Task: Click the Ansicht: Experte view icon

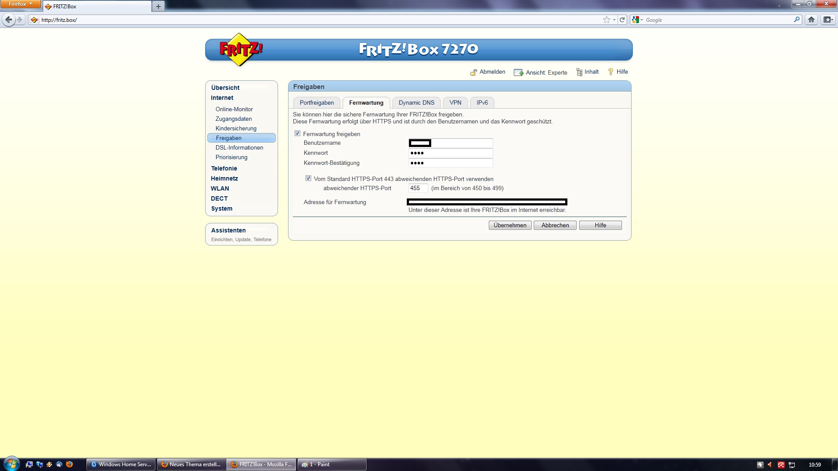Action: point(519,72)
